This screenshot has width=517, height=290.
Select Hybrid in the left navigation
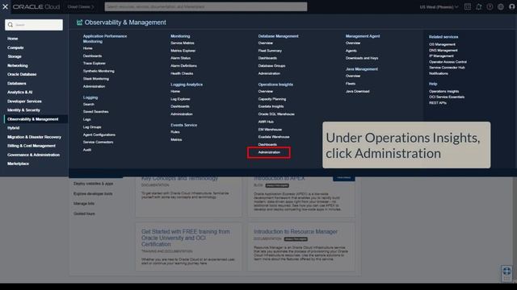pyautogui.click(x=13, y=128)
